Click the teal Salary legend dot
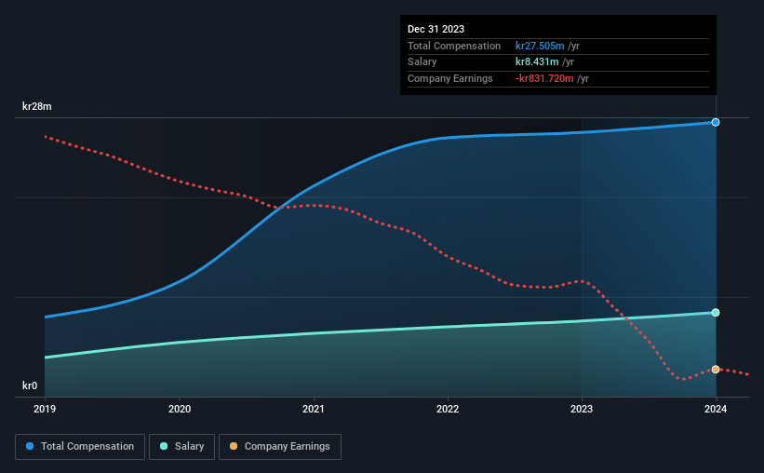The width and height of the screenshot is (764, 473). click(x=164, y=446)
